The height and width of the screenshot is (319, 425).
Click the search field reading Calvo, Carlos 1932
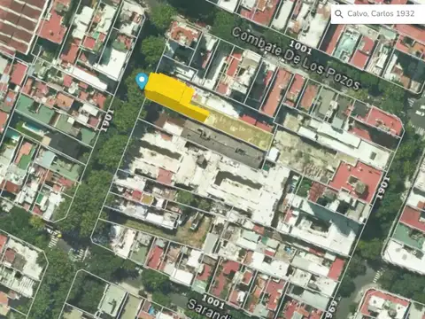(378, 14)
